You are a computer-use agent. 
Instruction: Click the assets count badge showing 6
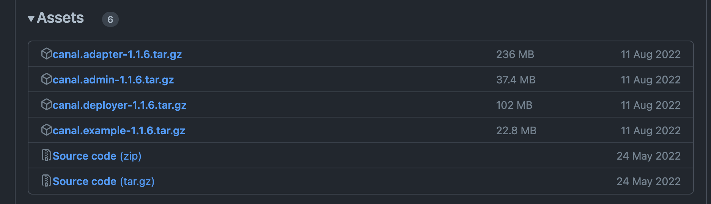point(110,19)
